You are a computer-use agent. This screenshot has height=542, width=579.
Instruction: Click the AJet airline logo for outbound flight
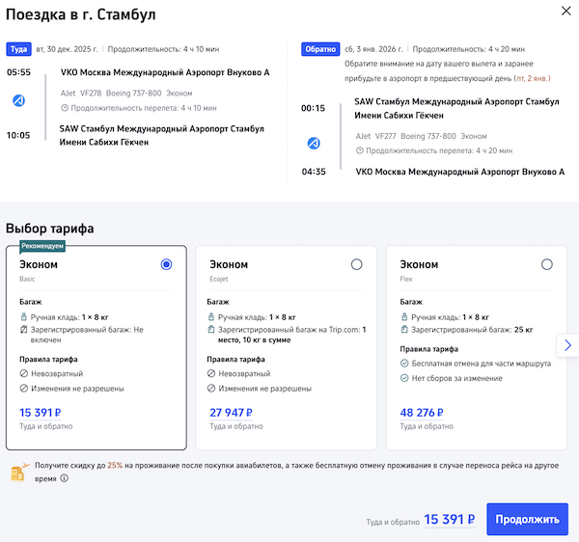[x=18, y=100]
